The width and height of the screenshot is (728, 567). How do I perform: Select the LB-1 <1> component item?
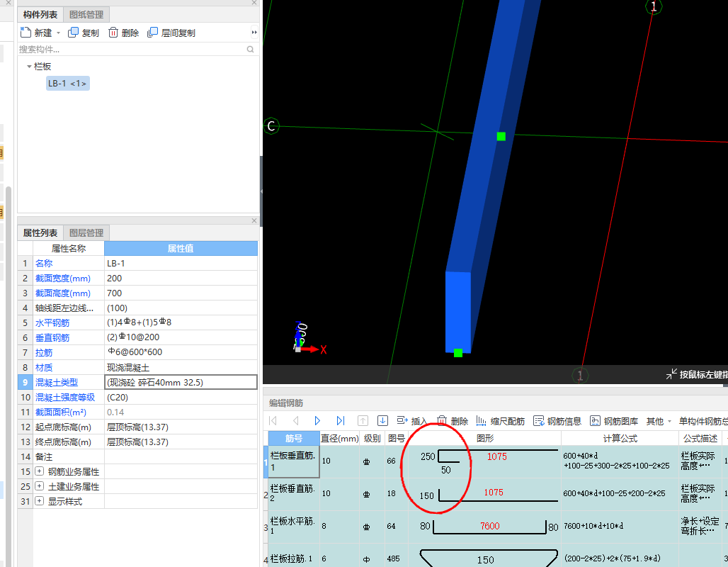67,83
